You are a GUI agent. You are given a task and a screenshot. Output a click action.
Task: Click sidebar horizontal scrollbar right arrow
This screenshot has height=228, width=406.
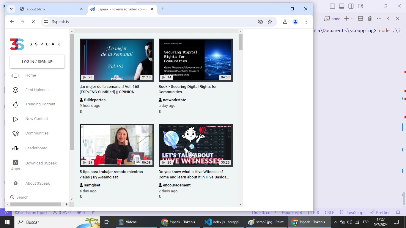point(67,204)
